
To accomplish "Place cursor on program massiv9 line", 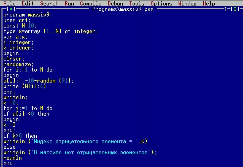I will point(28,15).
